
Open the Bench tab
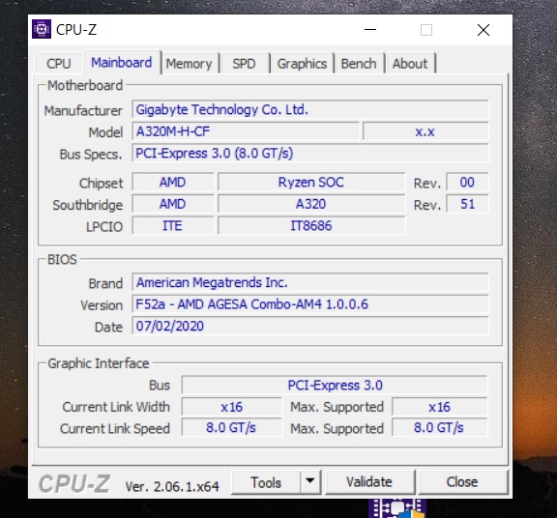point(359,64)
